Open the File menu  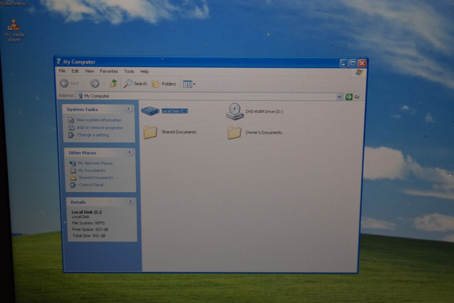(x=62, y=71)
